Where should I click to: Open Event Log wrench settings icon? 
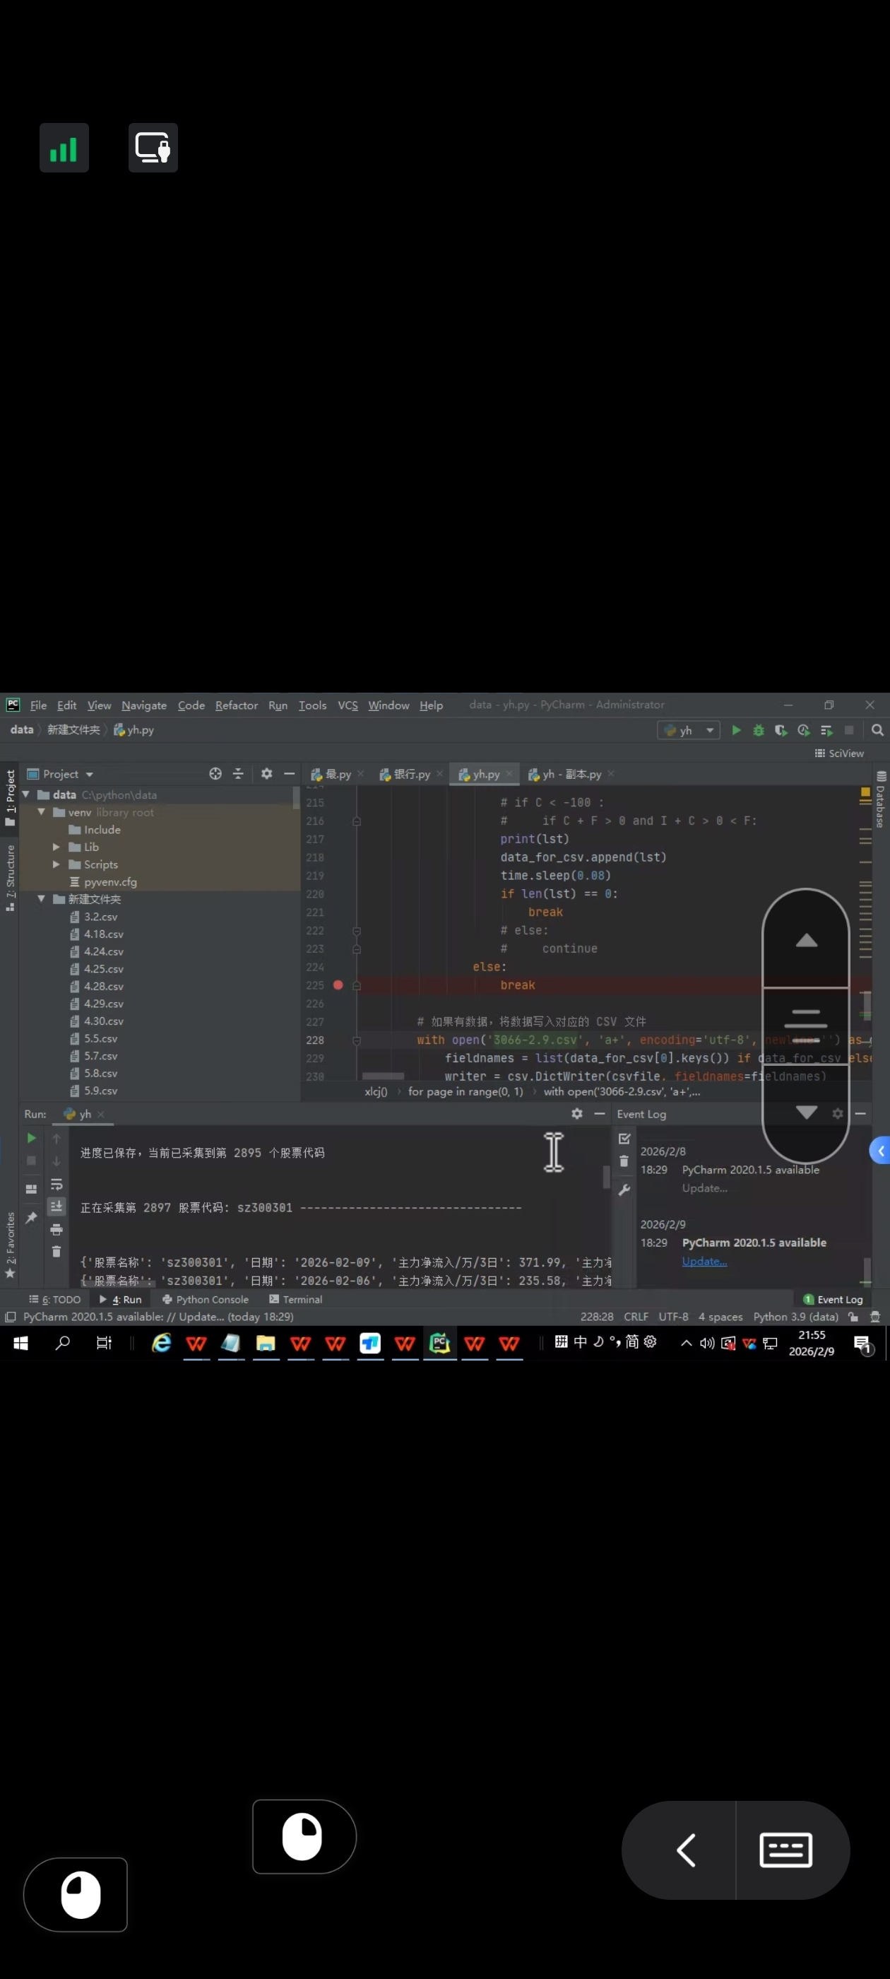tap(624, 1190)
